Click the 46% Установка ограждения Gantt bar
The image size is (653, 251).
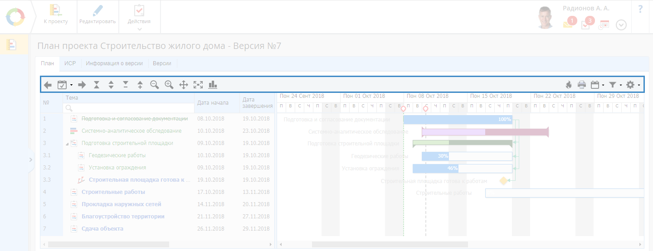pyautogui.click(x=463, y=169)
